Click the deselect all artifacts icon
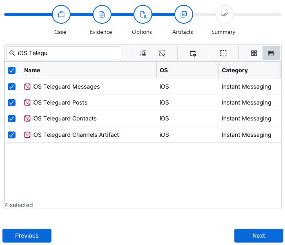 (162, 53)
